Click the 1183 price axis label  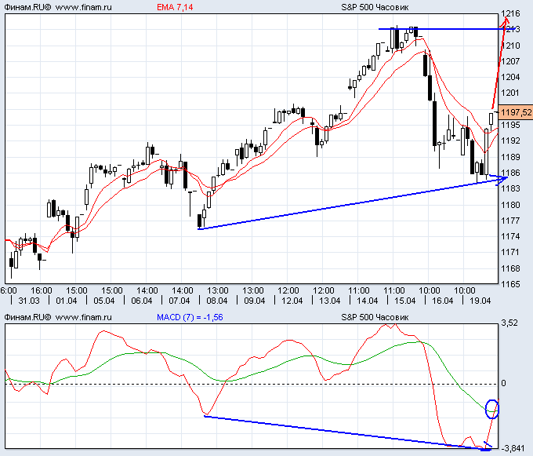tap(510, 188)
